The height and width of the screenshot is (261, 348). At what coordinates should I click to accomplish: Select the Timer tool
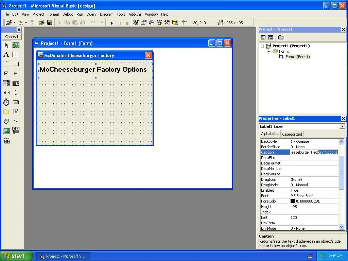(x=6, y=102)
